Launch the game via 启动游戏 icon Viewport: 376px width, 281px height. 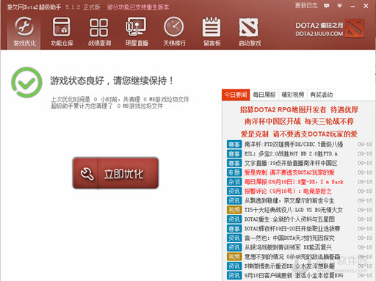coord(250,32)
